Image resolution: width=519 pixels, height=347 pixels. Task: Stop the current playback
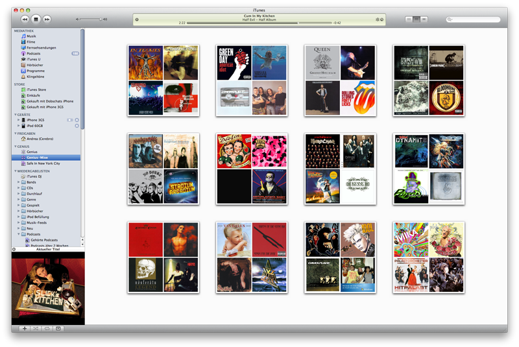tap(36, 19)
